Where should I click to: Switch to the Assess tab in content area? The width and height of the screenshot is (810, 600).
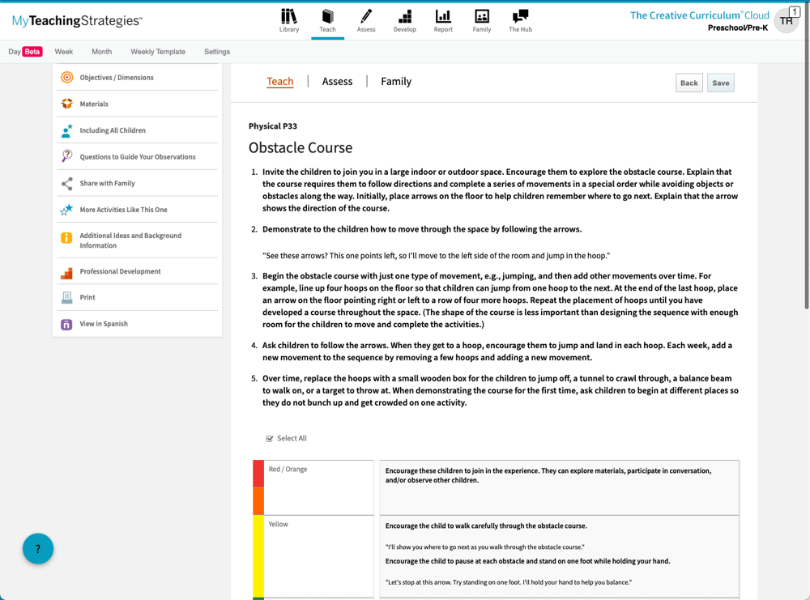(337, 82)
